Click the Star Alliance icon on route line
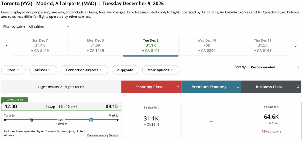Screen dimensions: 303x141 click(32, 120)
